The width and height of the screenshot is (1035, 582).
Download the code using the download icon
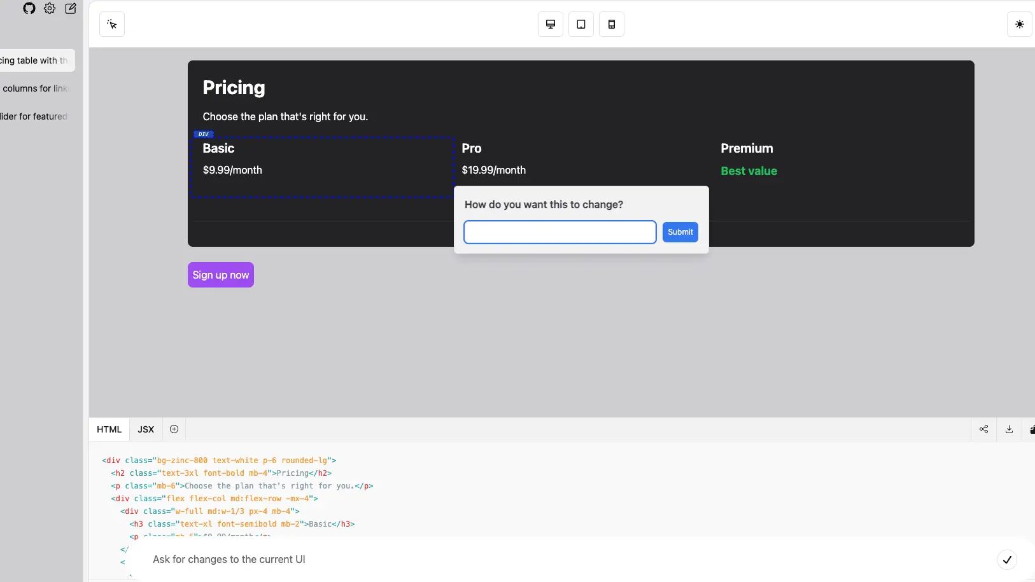pos(1008,429)
